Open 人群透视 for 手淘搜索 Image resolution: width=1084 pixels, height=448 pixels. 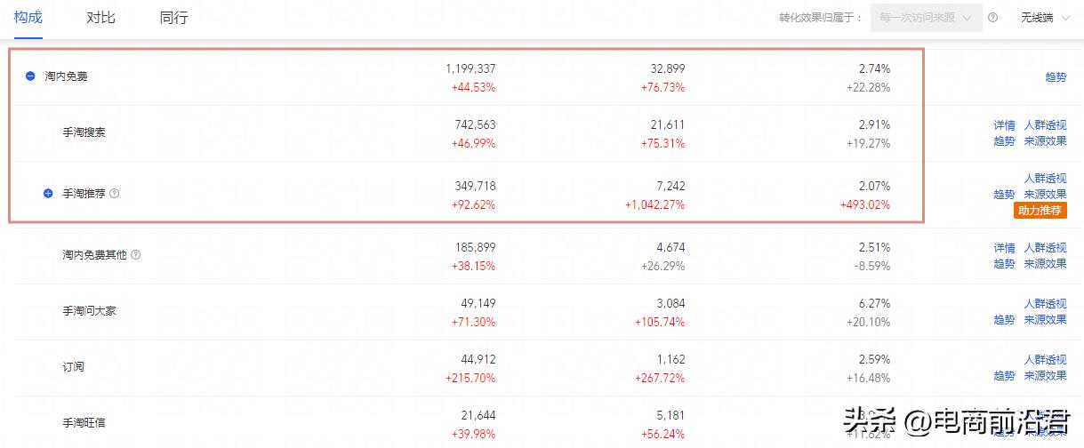click(1045, 125)
